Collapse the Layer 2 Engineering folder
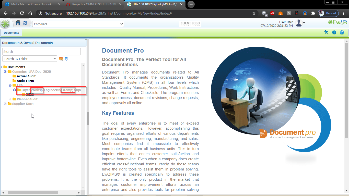The image size is (349, 196). (15, 90)
